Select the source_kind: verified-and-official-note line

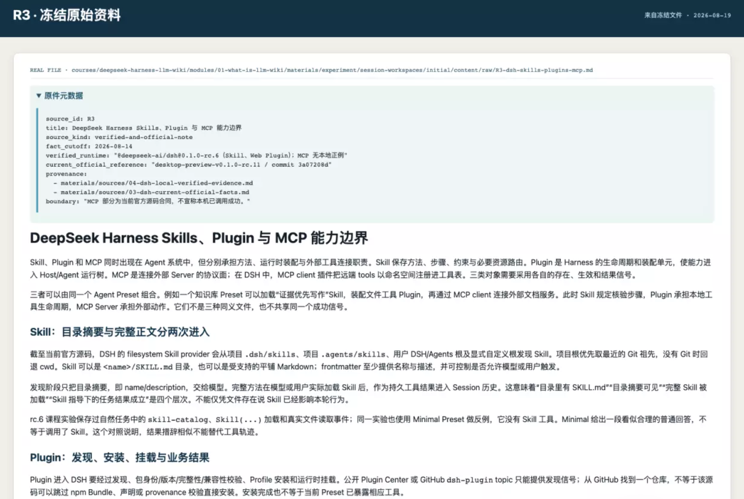119,137
